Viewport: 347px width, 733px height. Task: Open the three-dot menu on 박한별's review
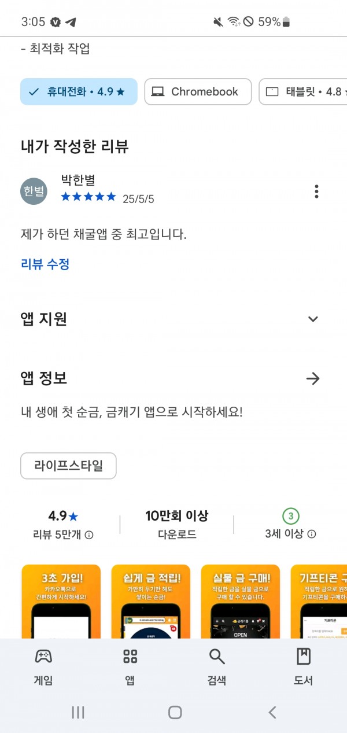pos(316,191)
